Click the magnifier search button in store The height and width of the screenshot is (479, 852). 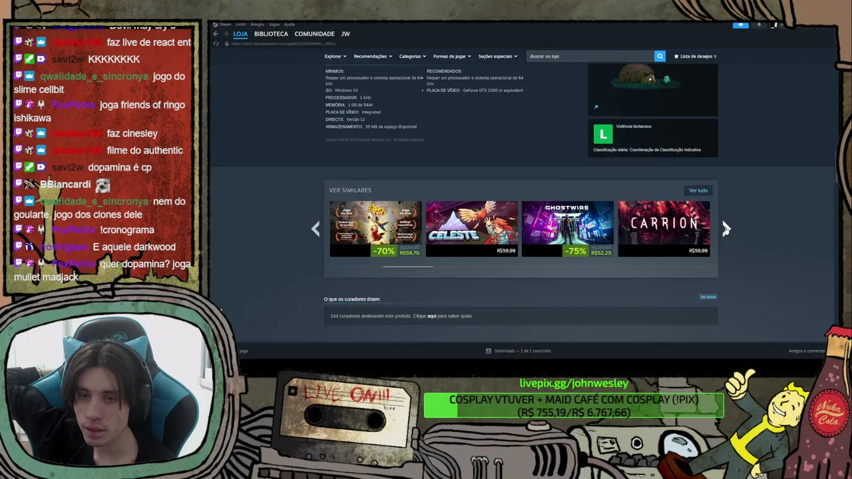click(660, 57)
